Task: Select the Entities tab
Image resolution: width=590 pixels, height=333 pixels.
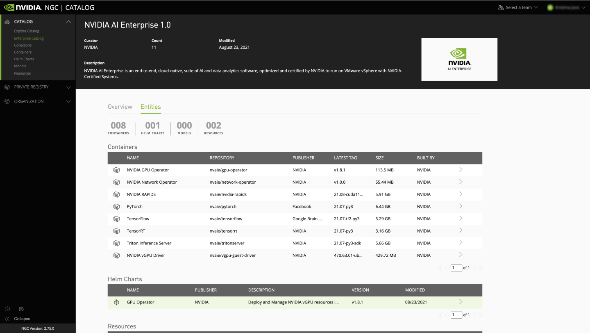Action: click(150, 107)
